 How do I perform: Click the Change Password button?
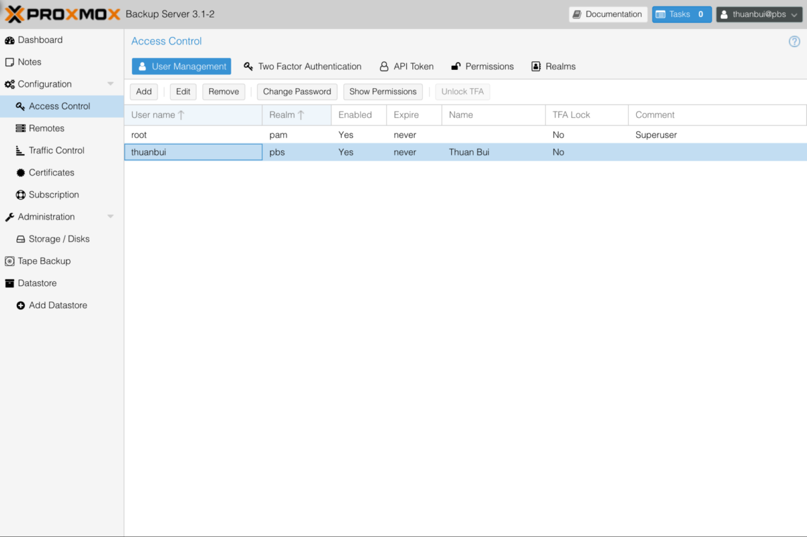297,92
